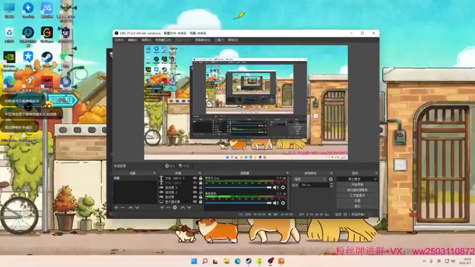Pop out the 来源 dock panel
Image resolution: width=475 pixels, height=267 pixels.
click(199, 173)
